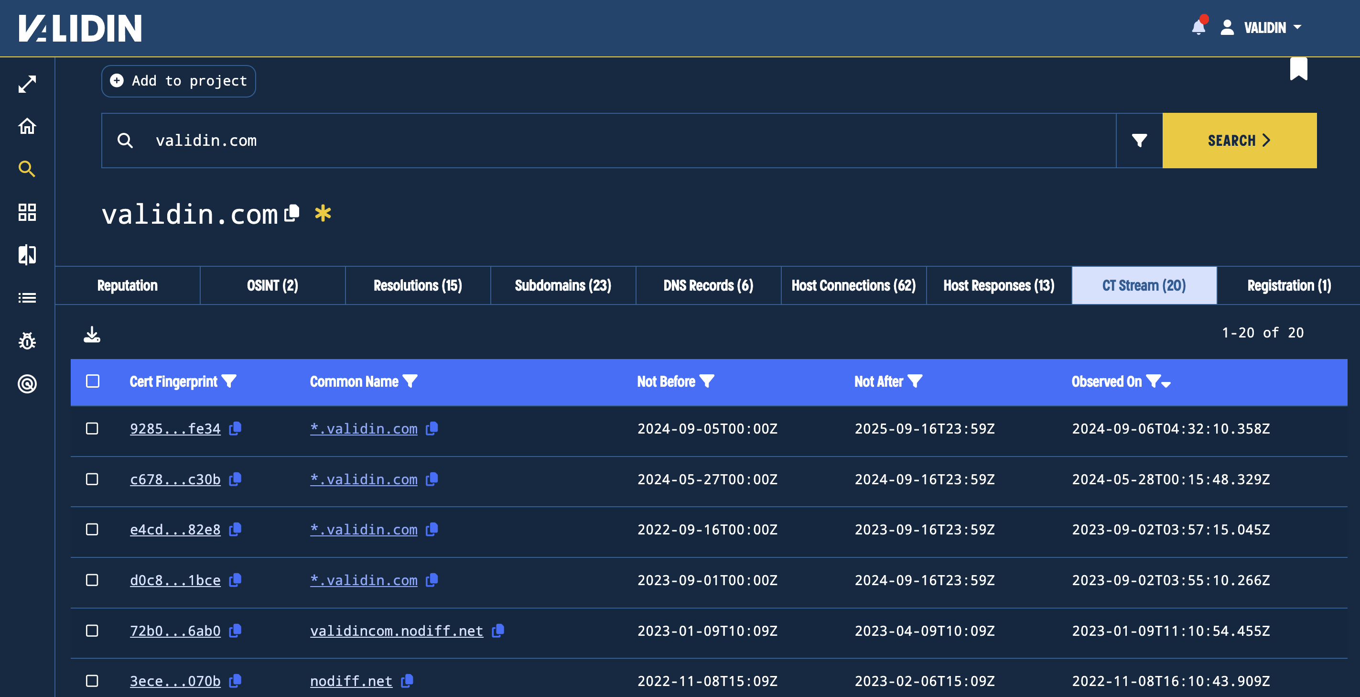Open the list icon in sidebar
This screenshot has width=1360, height=697.
pyautogui.click(x=27, y=298)
